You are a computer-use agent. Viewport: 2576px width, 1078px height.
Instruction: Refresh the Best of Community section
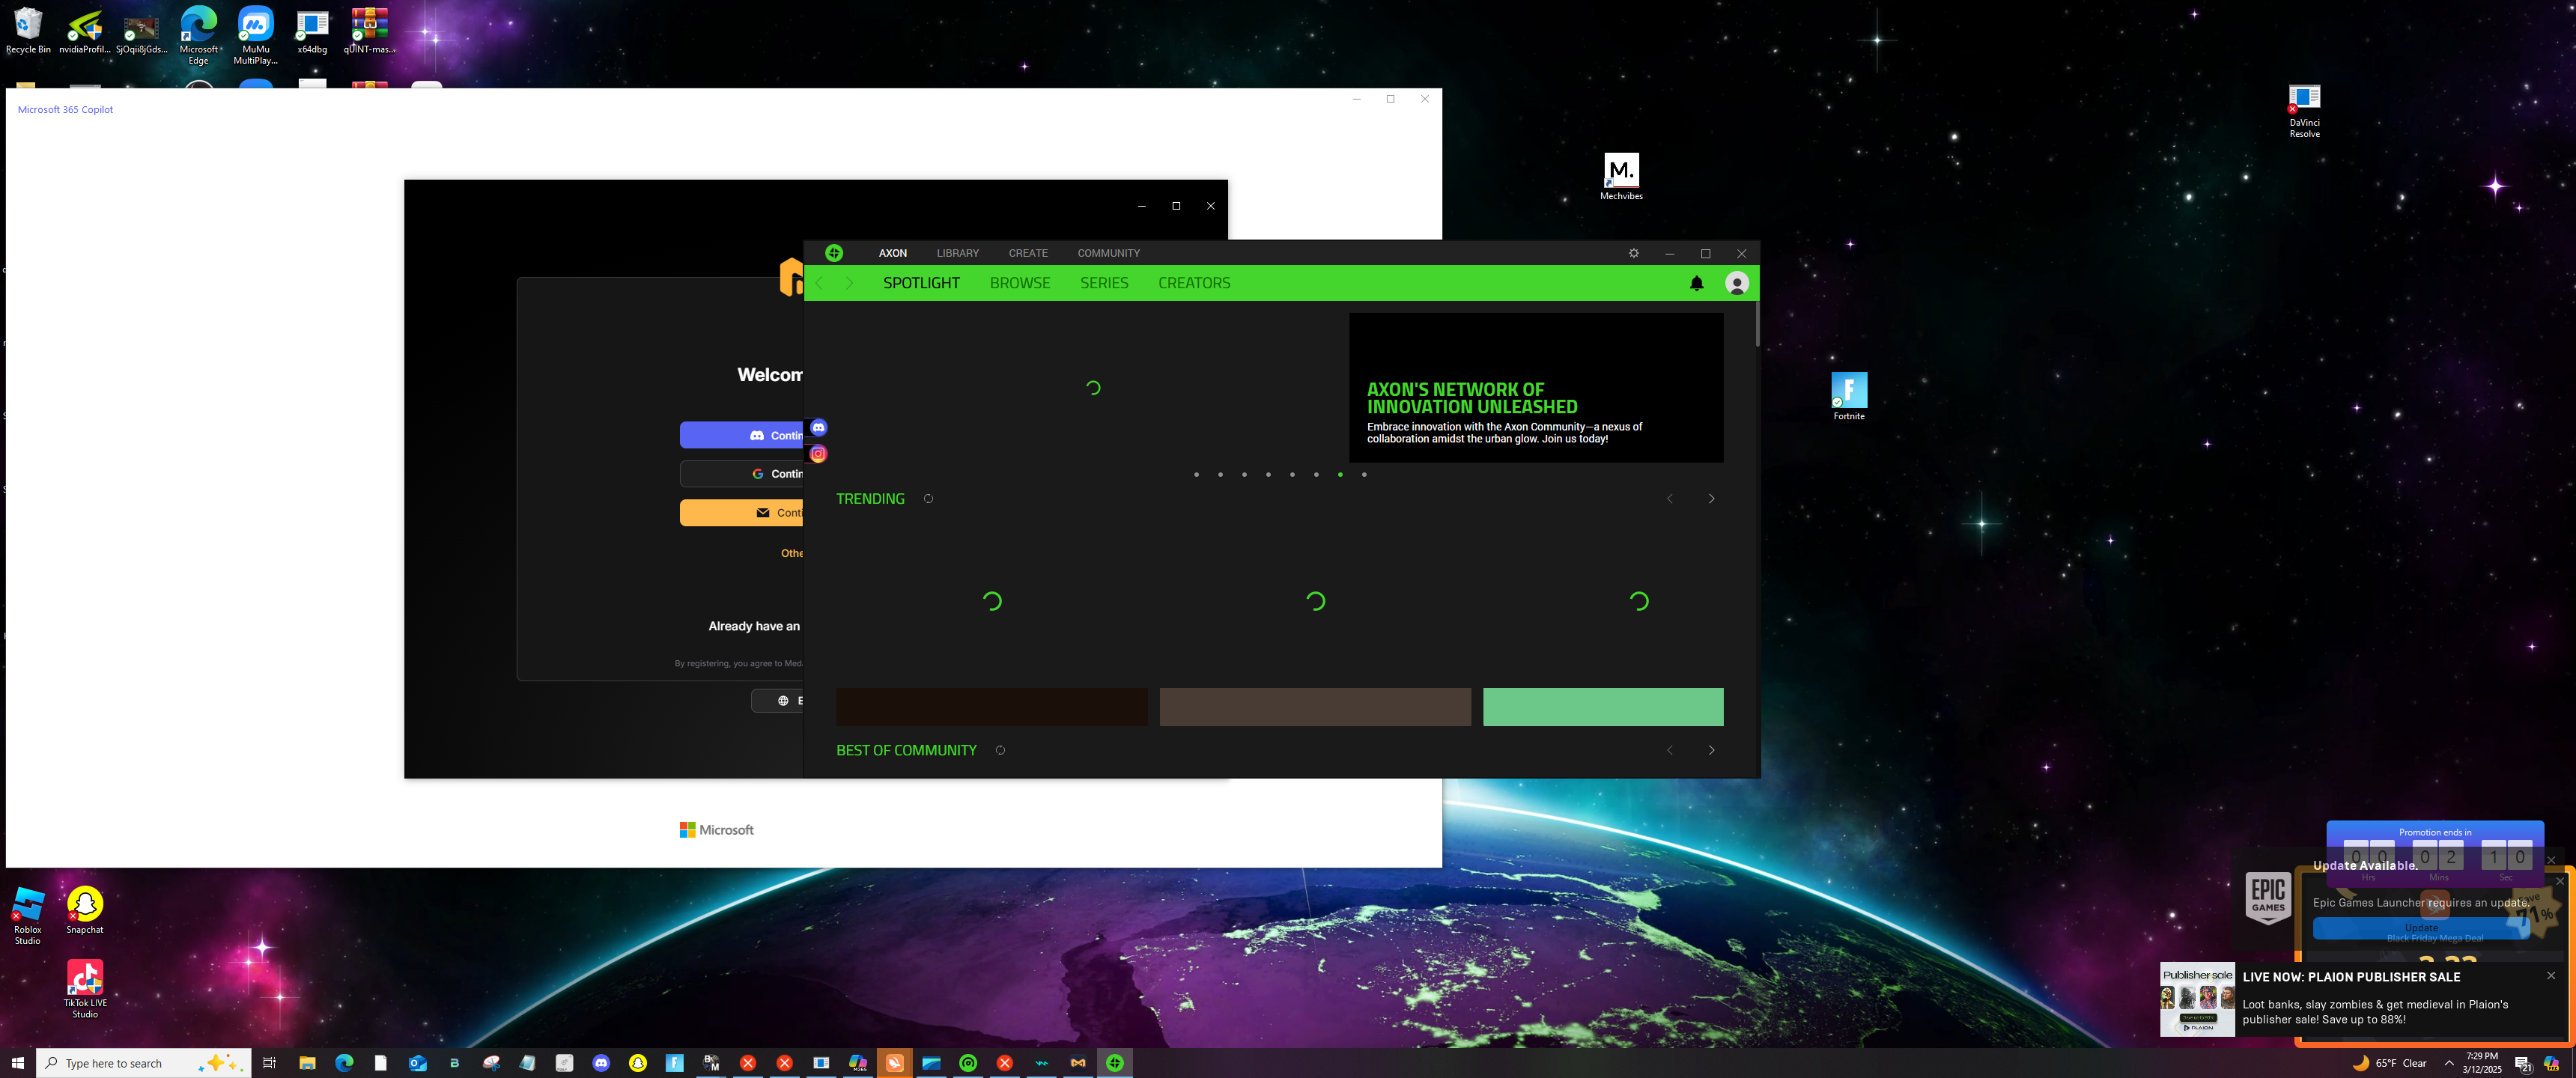1000,750
